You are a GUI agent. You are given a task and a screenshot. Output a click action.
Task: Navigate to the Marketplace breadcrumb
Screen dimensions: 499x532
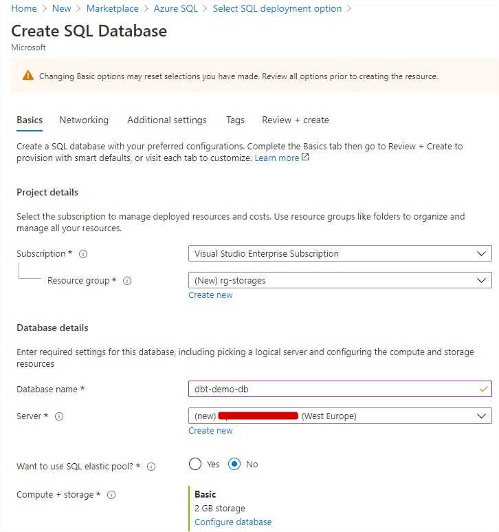[113, 8]
